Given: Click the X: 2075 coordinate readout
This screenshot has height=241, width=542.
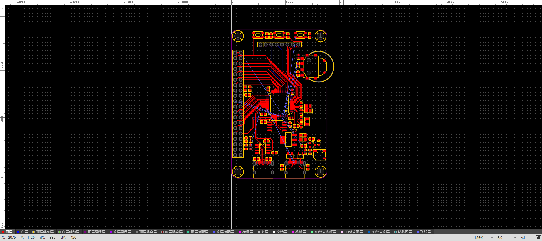Looking at the screenshot, I should pos(9,238).
